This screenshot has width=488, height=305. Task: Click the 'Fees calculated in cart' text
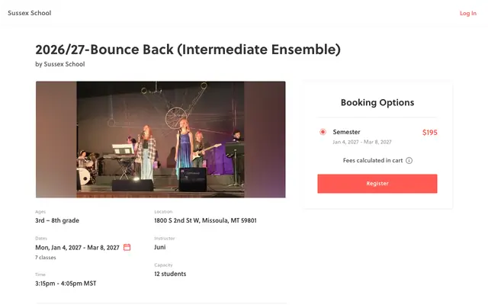click(x=373, y=161)
